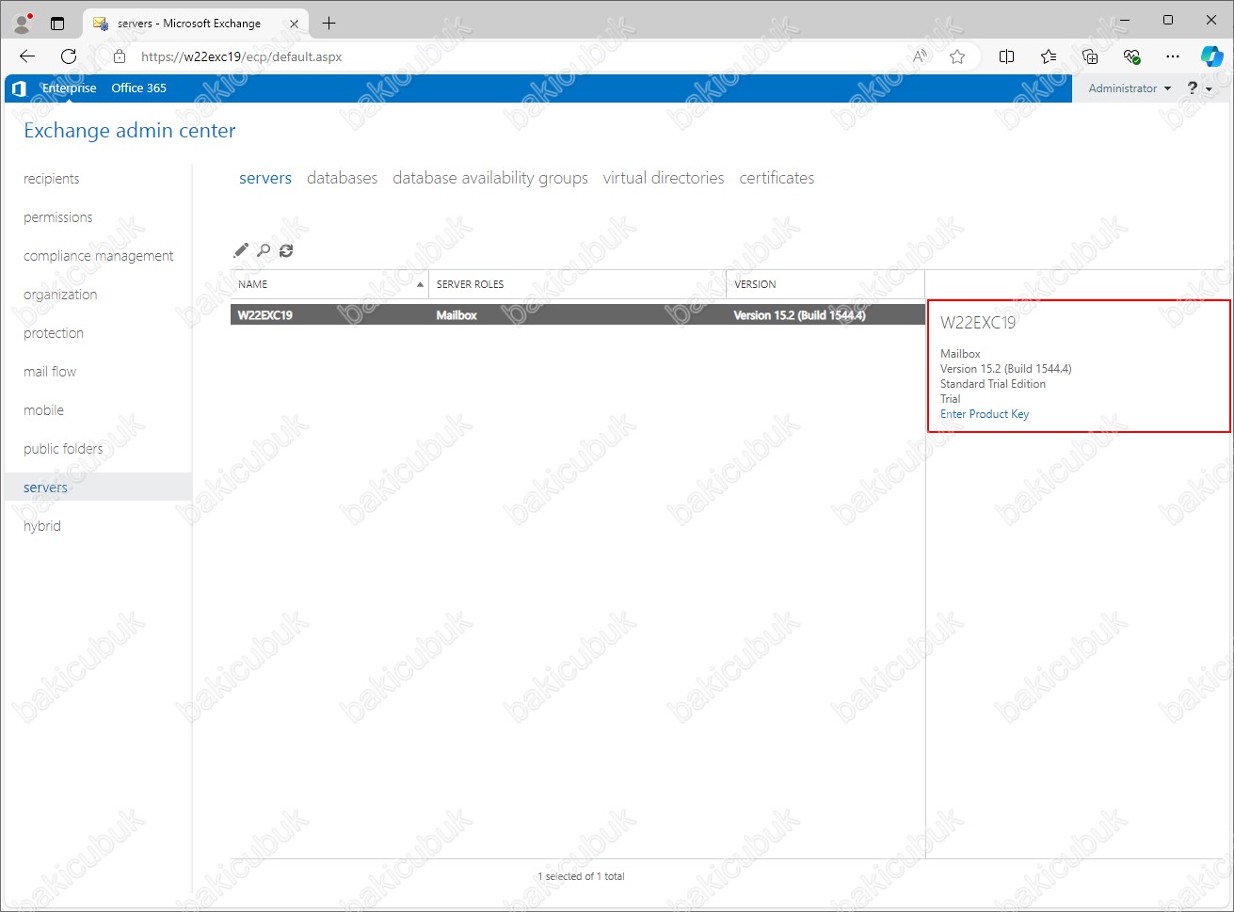Image resolution: width=1234 pixels, height=912 pixels.
Task: Click Version 15.2 (Build 1544.4) table cell
Action: (x=799, y=315)
